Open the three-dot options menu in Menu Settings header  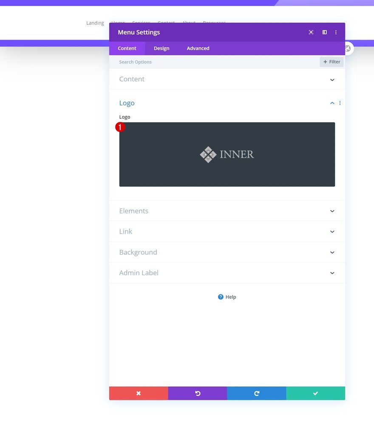point(336,32)
